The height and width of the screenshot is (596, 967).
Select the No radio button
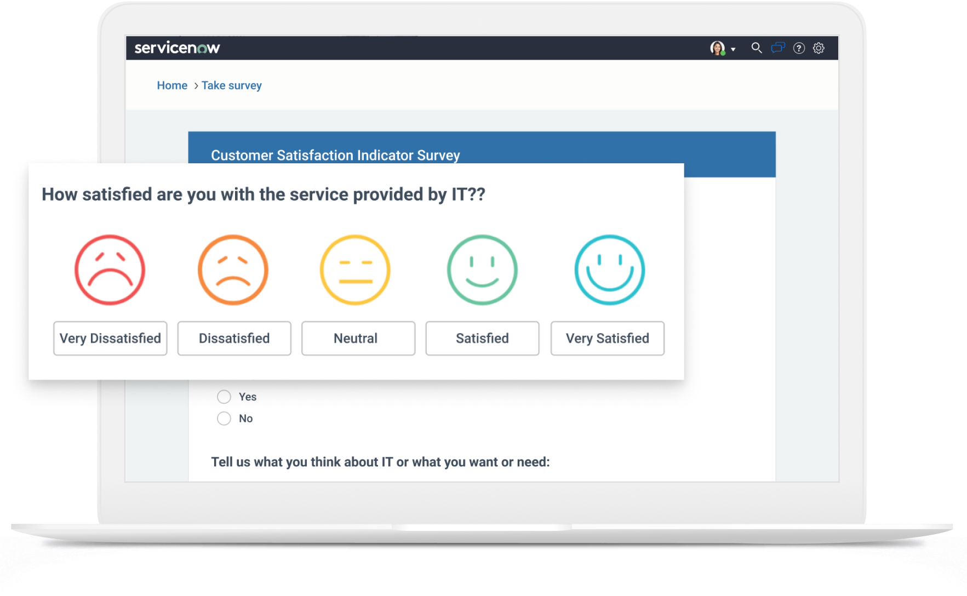tap(224, 419)
